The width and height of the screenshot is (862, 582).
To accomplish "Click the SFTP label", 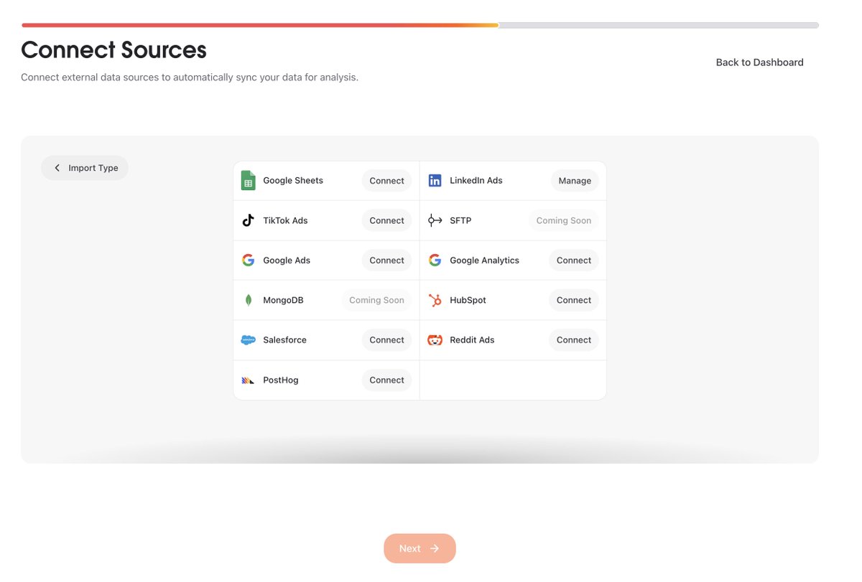I will [x=460, y=220].
